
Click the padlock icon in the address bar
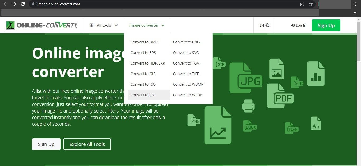33,4
